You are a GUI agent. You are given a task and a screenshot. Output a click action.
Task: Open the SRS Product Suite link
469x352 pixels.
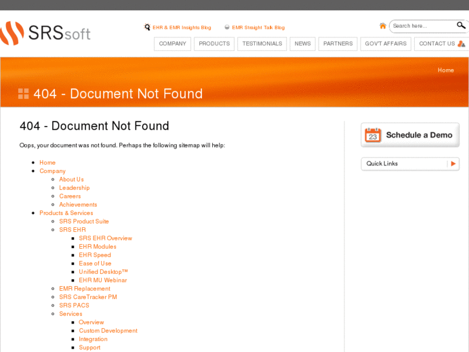coord(84,221)
